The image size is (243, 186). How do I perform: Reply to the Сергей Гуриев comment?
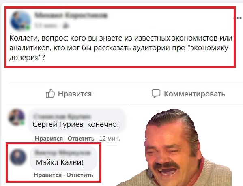81,139
